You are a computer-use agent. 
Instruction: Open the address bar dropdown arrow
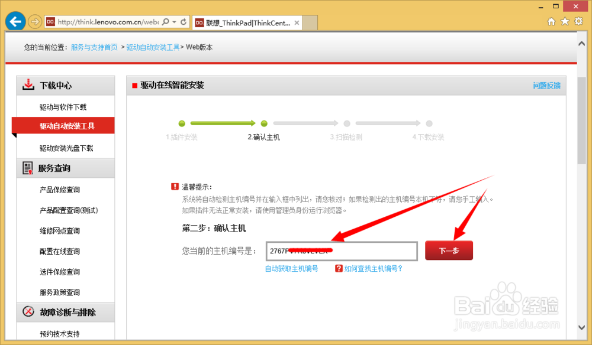[175, 22]
